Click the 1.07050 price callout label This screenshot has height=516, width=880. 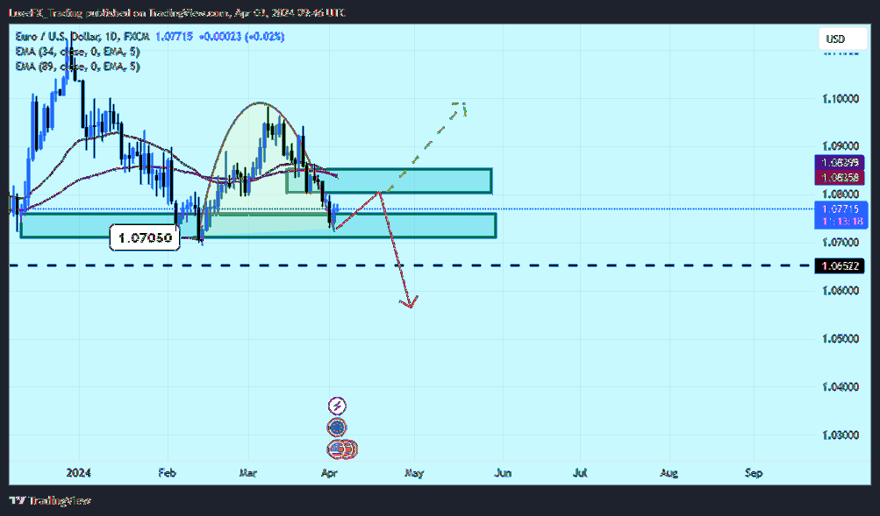(145, 237)
